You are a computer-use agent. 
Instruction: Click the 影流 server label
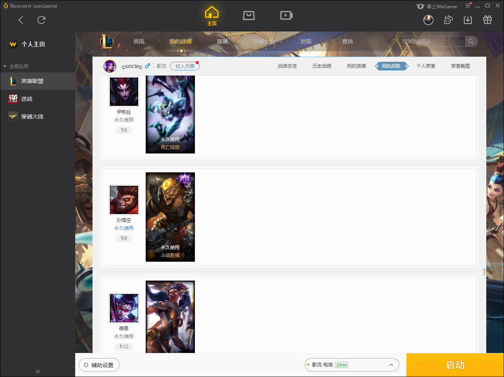161,66
